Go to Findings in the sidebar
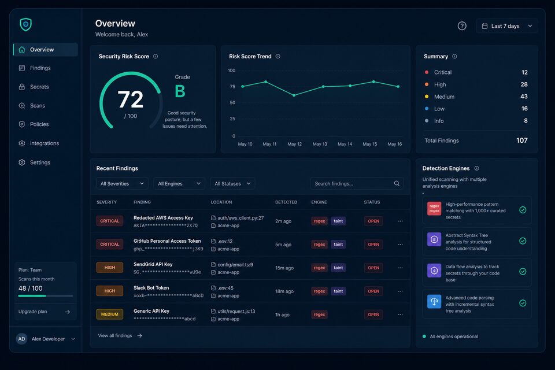Screen dimensions: 555x370 pyautogui.click(x=45, y=68)
